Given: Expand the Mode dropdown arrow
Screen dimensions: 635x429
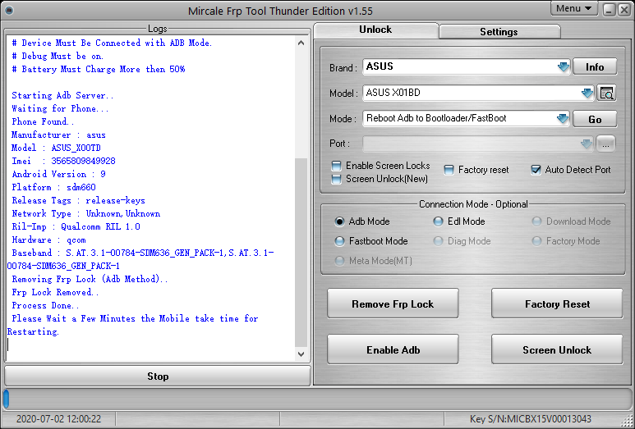Looking at the screenshot, I should click(x=562, y=118).
